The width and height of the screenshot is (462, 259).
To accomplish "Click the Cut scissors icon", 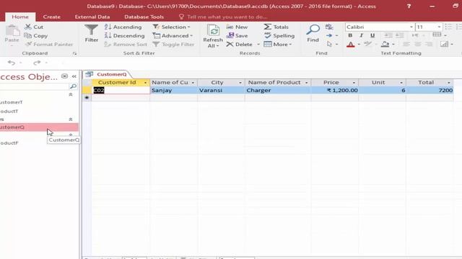I will click(x=28, y=27).
